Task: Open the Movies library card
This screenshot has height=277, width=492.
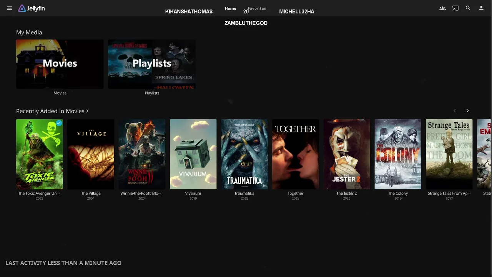Action: click(x=60, y=64)
